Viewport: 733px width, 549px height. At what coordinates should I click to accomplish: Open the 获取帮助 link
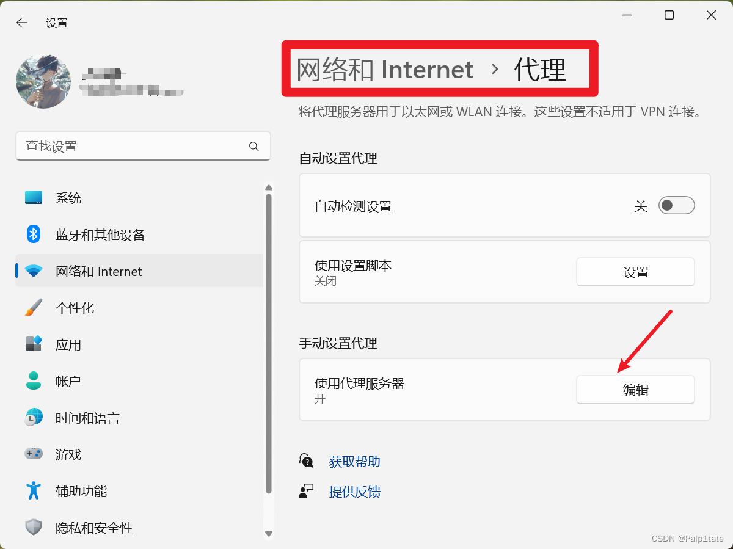354,461
